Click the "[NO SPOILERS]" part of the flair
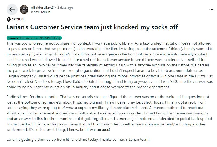Image resolution: width=217 pixels, height=147 pixels. point(50,38)
